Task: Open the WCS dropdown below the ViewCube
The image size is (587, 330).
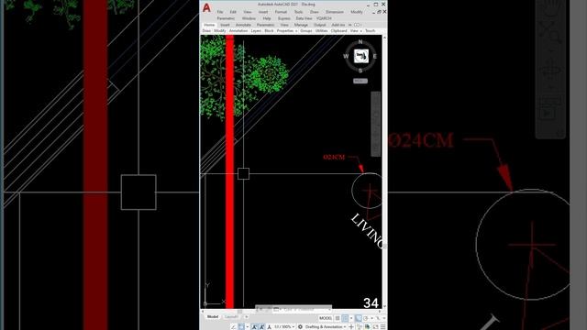Action: pos(360,81)
